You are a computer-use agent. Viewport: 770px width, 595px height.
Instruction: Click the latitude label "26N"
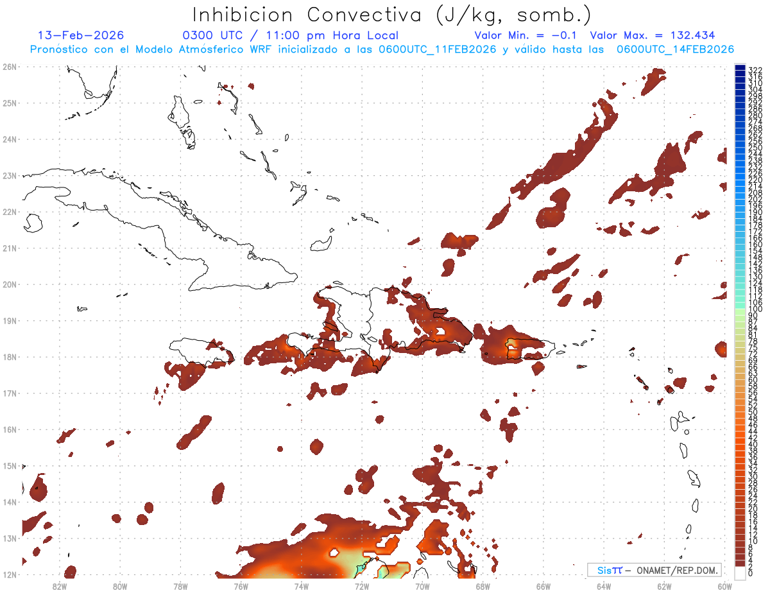pos(10,67)
